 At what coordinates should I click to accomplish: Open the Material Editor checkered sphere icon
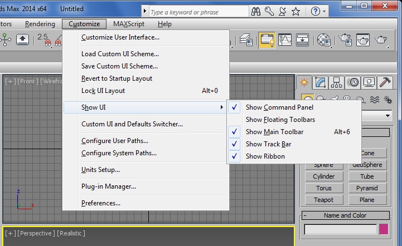click(324, 40)
